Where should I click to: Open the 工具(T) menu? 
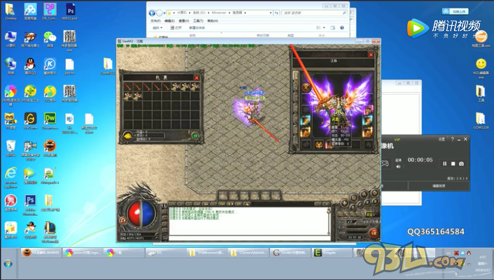[x=198, y=21]
